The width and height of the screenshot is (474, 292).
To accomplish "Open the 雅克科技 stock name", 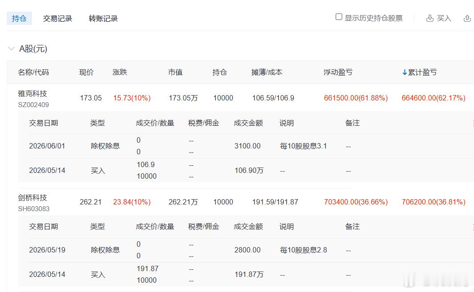I will point(32,94).
